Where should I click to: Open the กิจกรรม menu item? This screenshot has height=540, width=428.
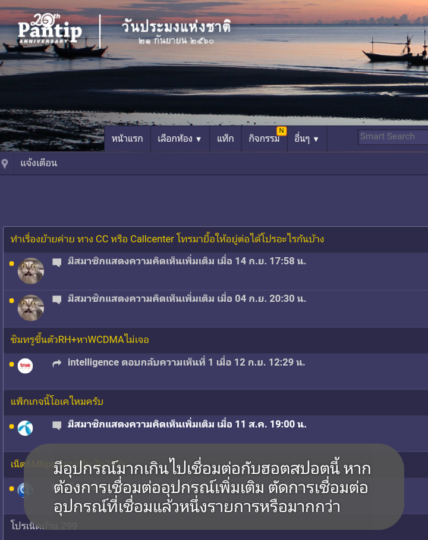pyautogui.click(x=264, y=139)
